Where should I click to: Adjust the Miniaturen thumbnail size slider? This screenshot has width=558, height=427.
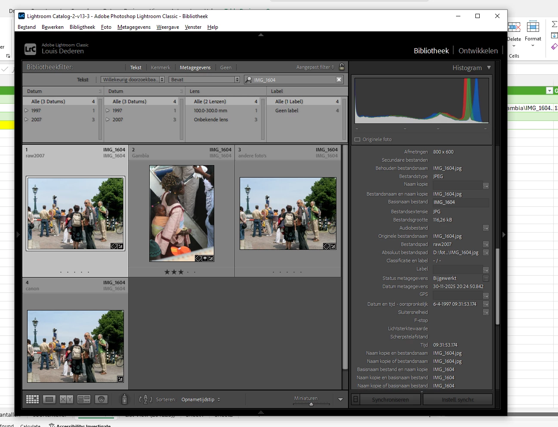coord(311,404)
